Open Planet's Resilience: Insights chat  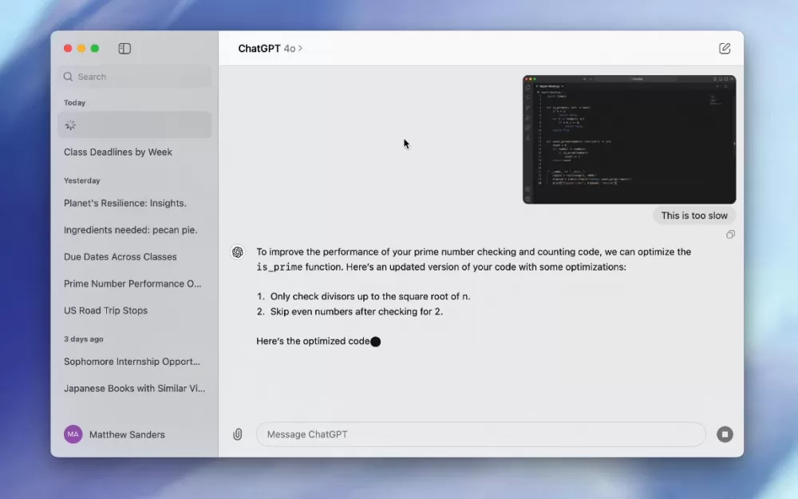[x=125, y=203]
